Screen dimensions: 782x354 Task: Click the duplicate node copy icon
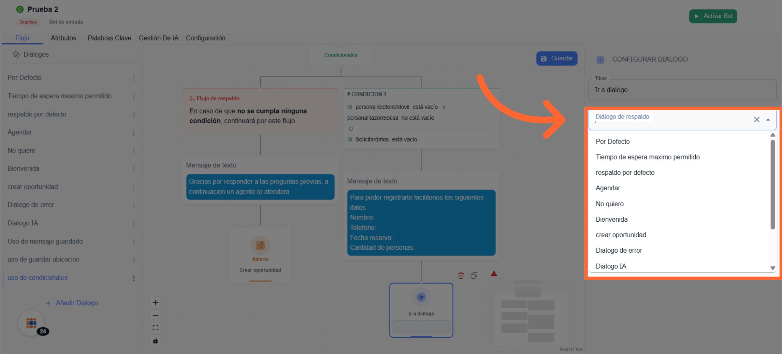(x=474, y=275)
